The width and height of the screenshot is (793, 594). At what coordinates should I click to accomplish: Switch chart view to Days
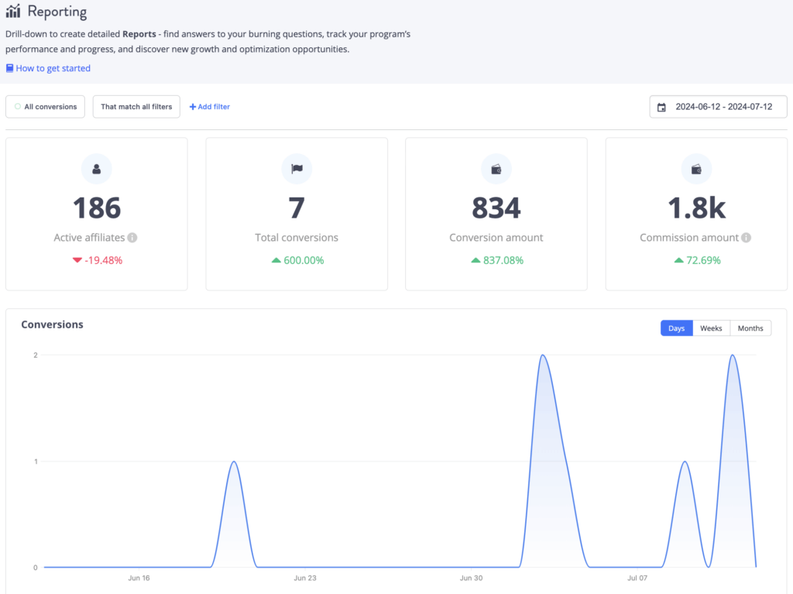(676, 328)
